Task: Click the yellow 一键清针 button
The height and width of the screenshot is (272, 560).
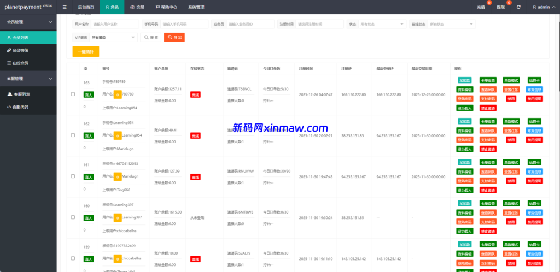Action: click(x=86, y=52)
